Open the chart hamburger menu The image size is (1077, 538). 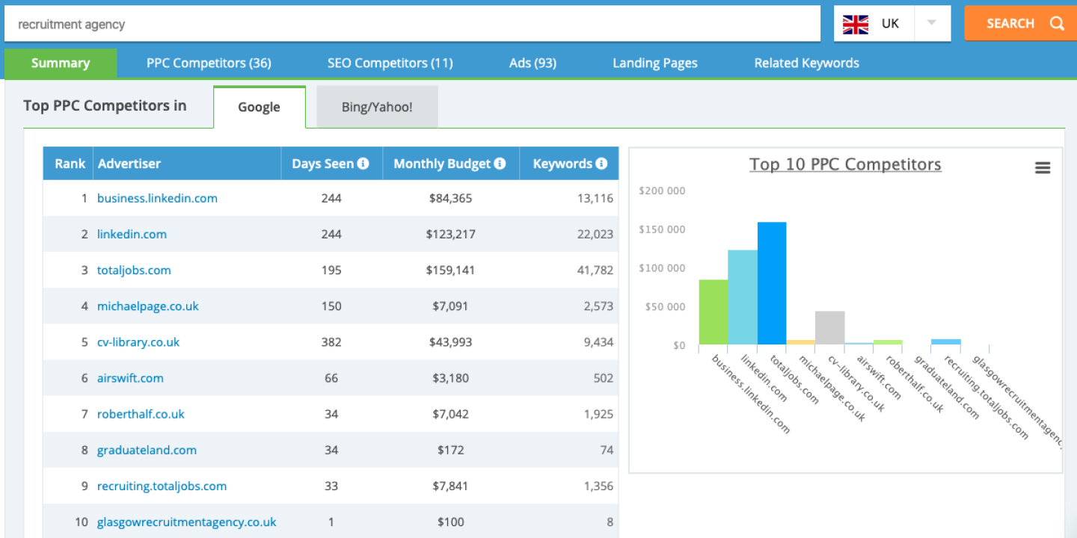coord(1043,168)
